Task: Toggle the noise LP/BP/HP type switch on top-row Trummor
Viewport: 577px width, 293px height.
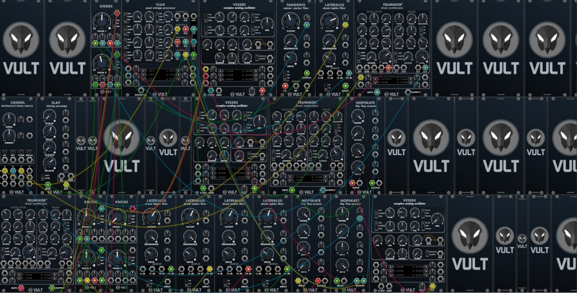Action: [421, 30]
